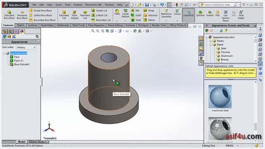Choose the Linear Pattern tool
The width and height of the screenshot is (265, 149).
click(125, 13)
